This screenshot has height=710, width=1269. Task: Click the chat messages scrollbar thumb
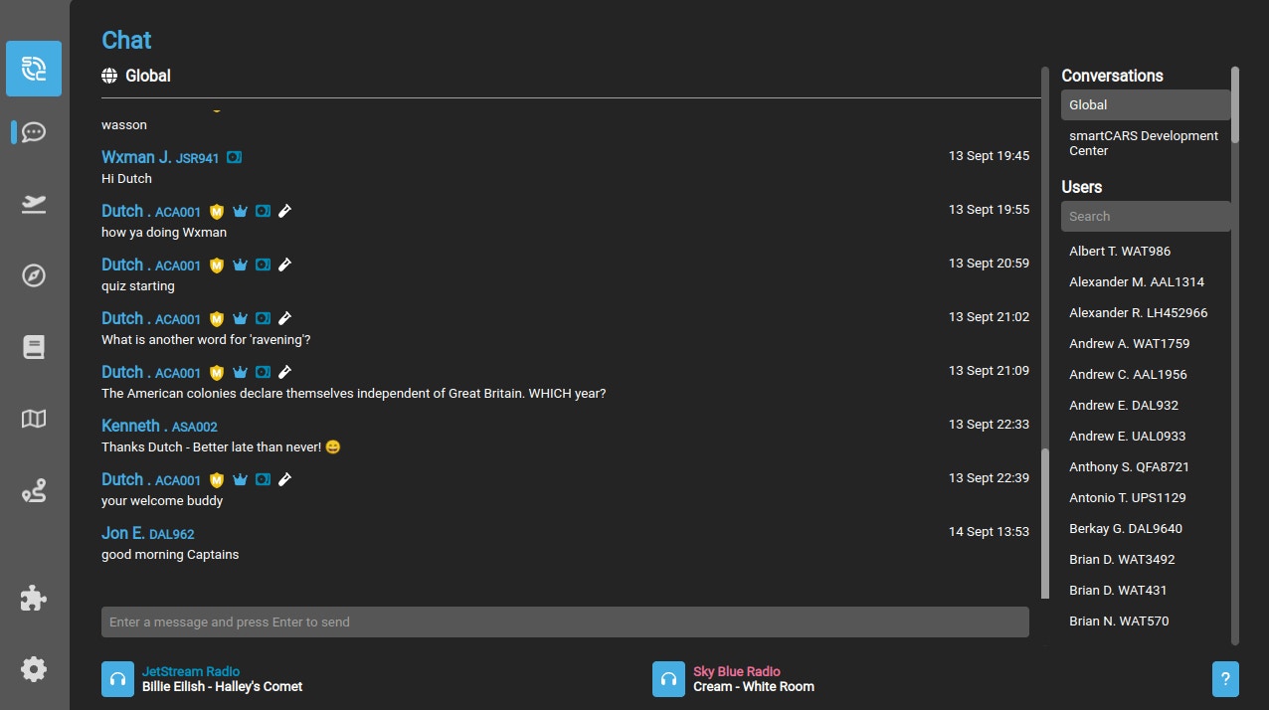click(1044, 522)
